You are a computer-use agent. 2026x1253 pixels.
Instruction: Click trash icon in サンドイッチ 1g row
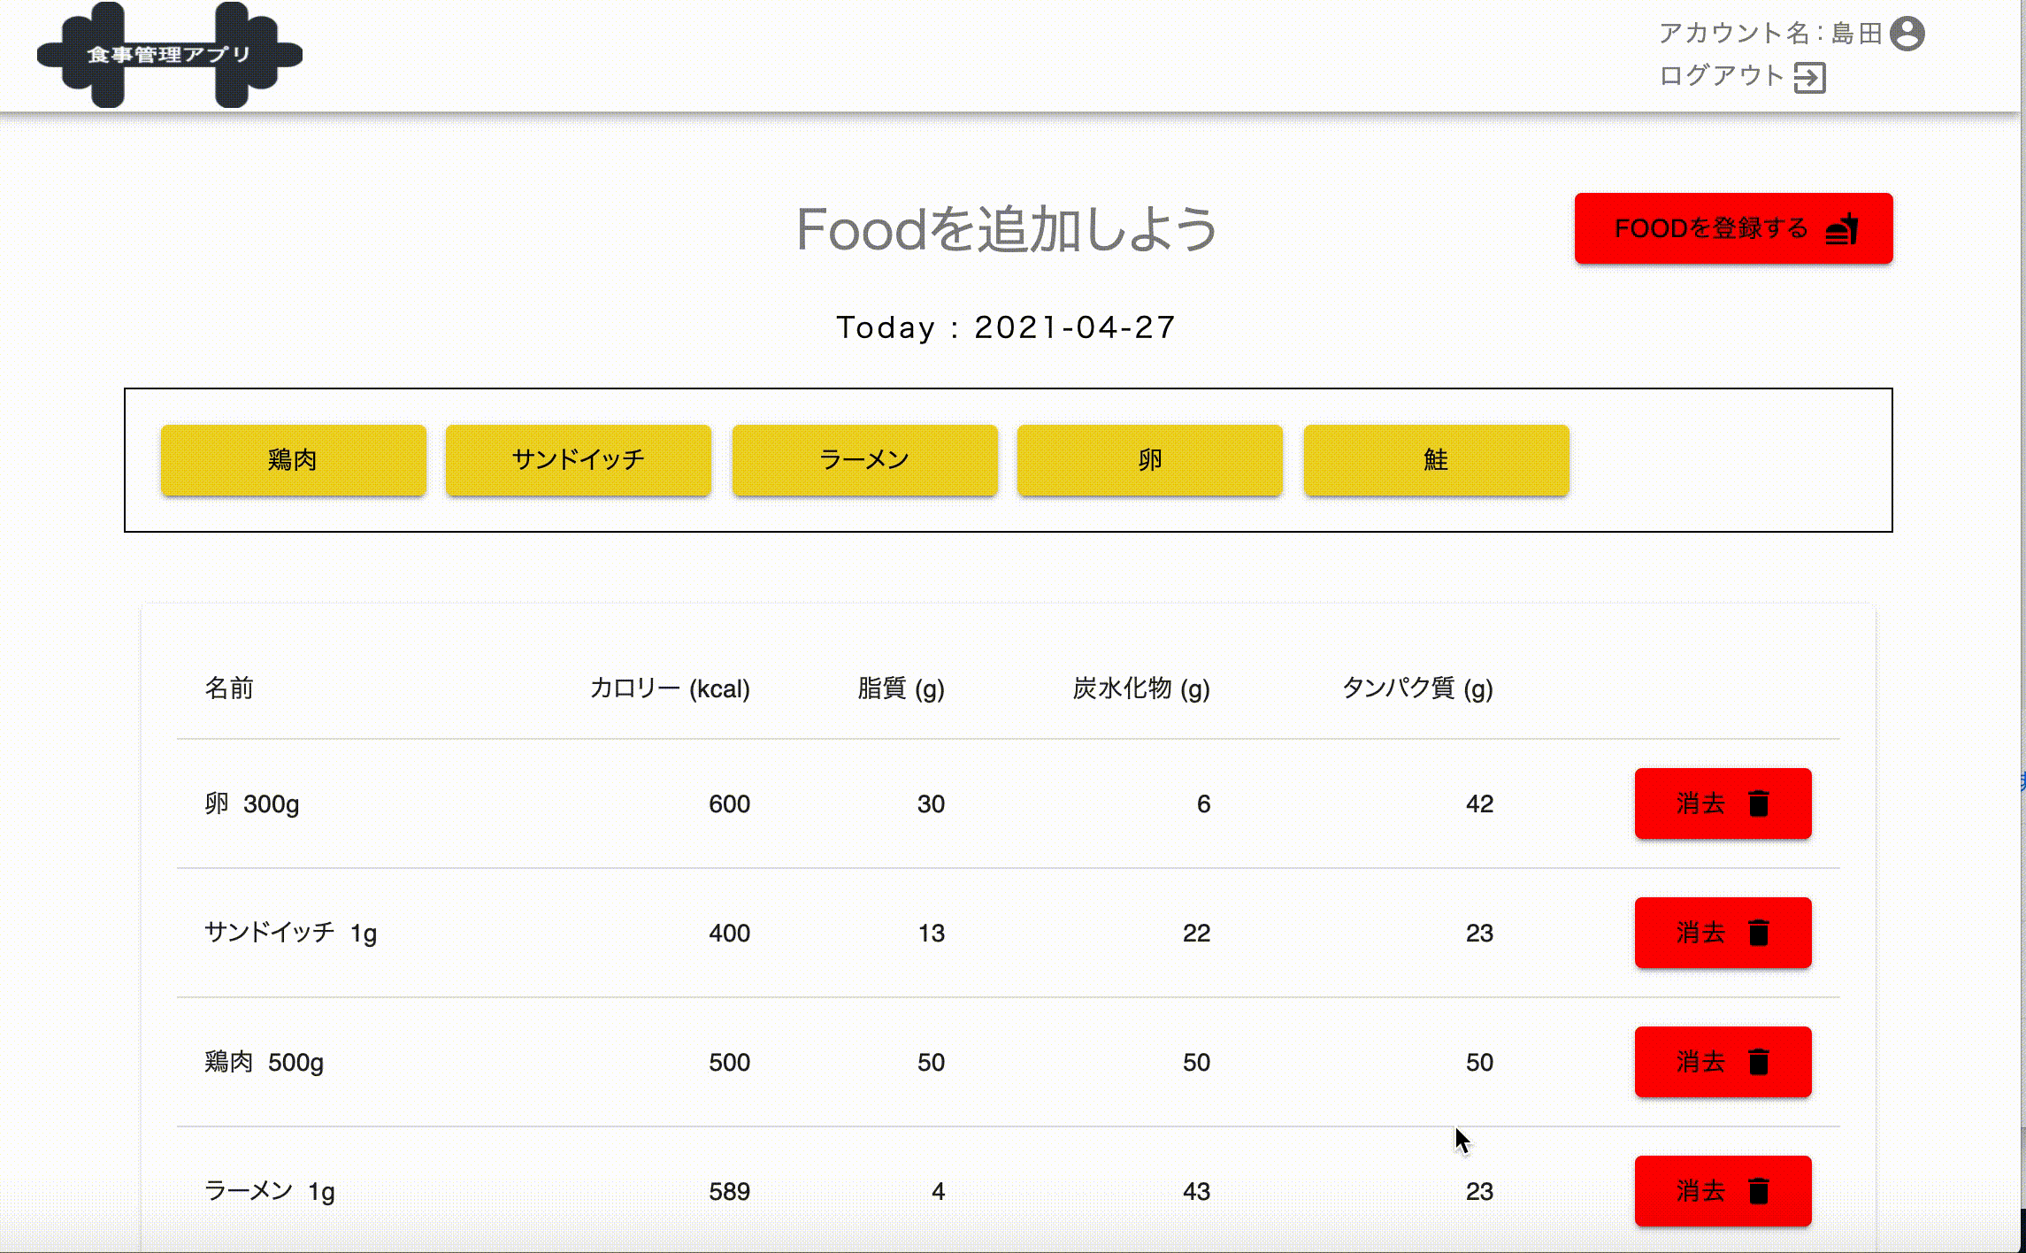click(x=1759, y=933)
